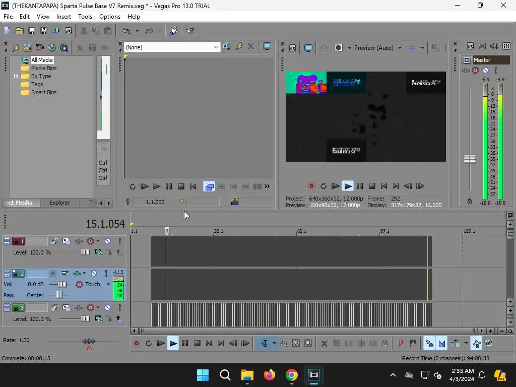
Task: Toggle the Master bus mute
Action: point(485,70)
